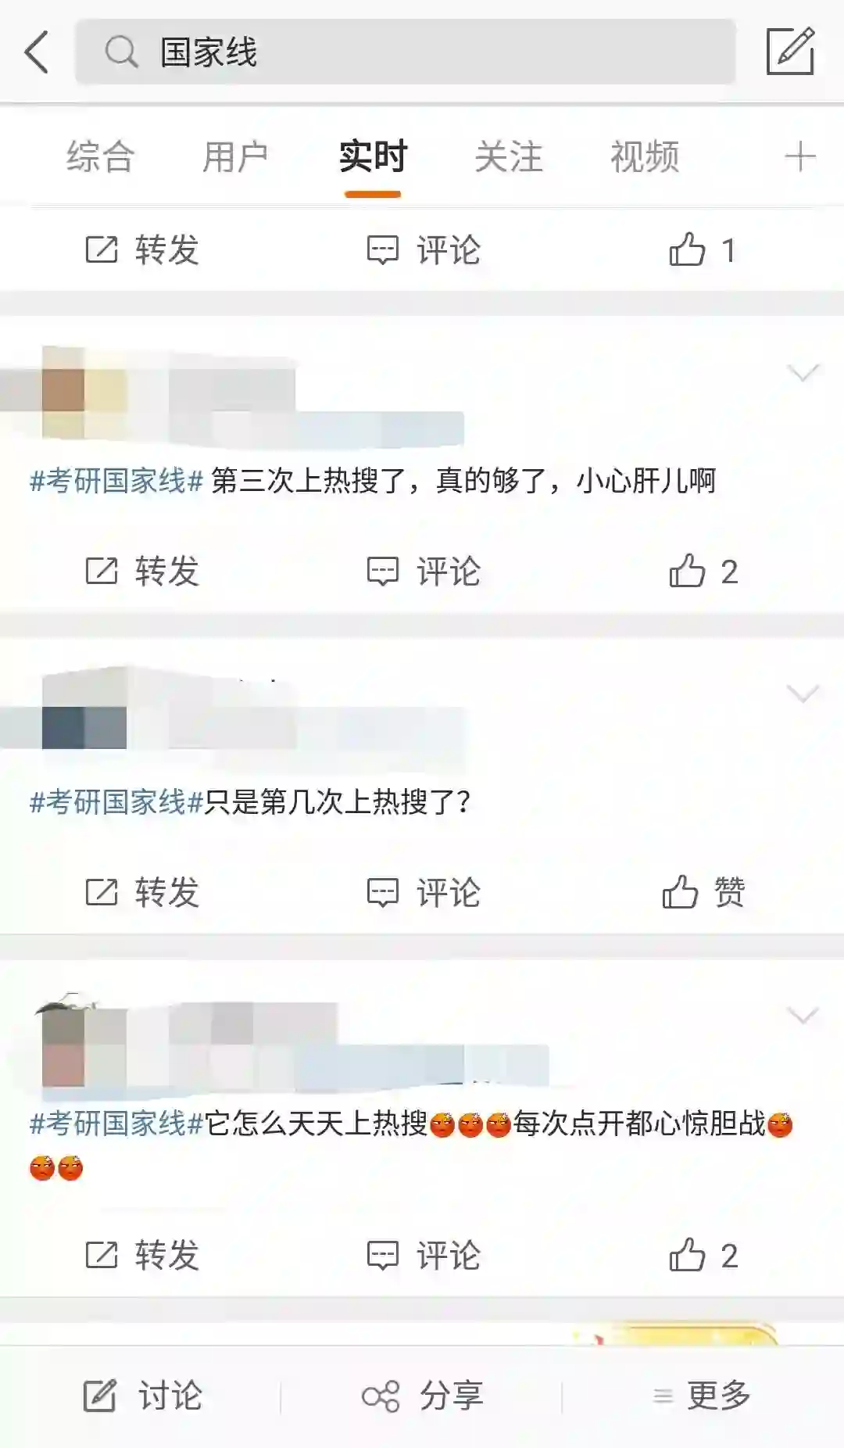Image resolution: width=844 pixels, height=1448 pixels.
Task: Comment on the 只是第几次上热搜了 post
Action: click(423, 892)
